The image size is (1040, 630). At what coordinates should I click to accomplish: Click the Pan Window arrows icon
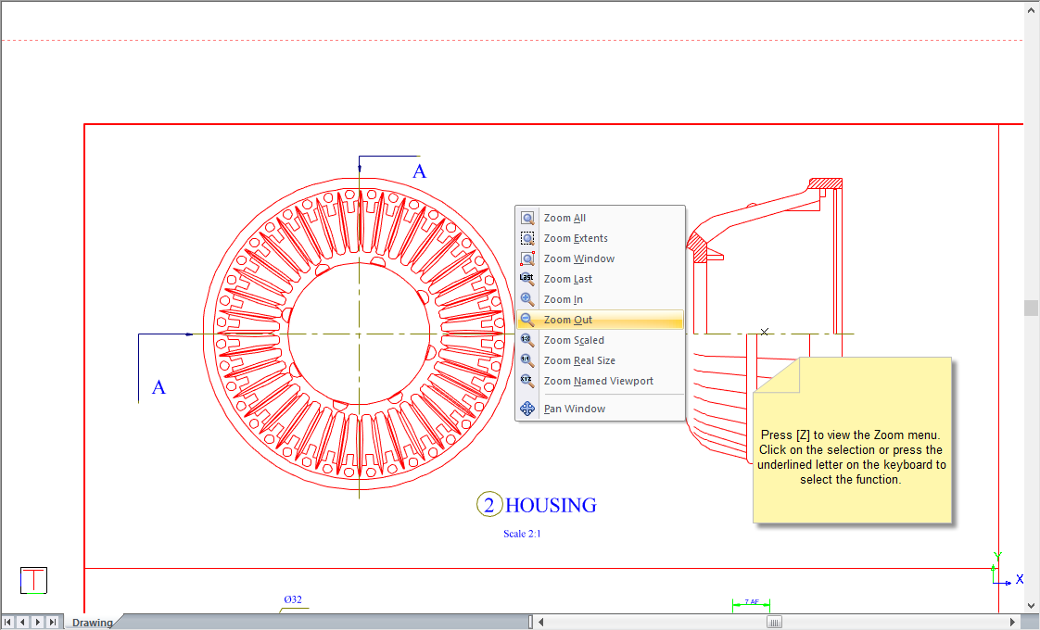(527, 409)
